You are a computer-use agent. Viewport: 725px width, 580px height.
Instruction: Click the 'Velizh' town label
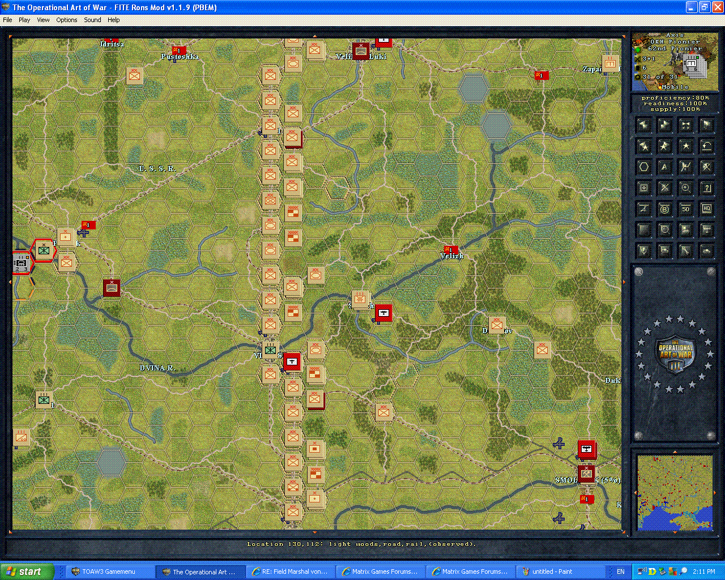452,257
